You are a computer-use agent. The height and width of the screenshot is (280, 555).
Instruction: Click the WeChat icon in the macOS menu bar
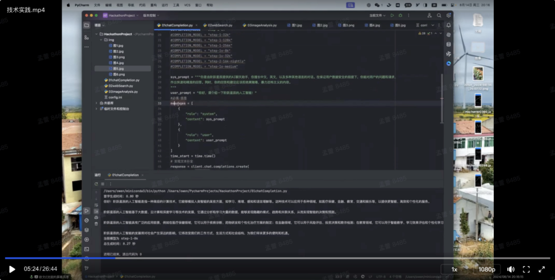(377, 5)
